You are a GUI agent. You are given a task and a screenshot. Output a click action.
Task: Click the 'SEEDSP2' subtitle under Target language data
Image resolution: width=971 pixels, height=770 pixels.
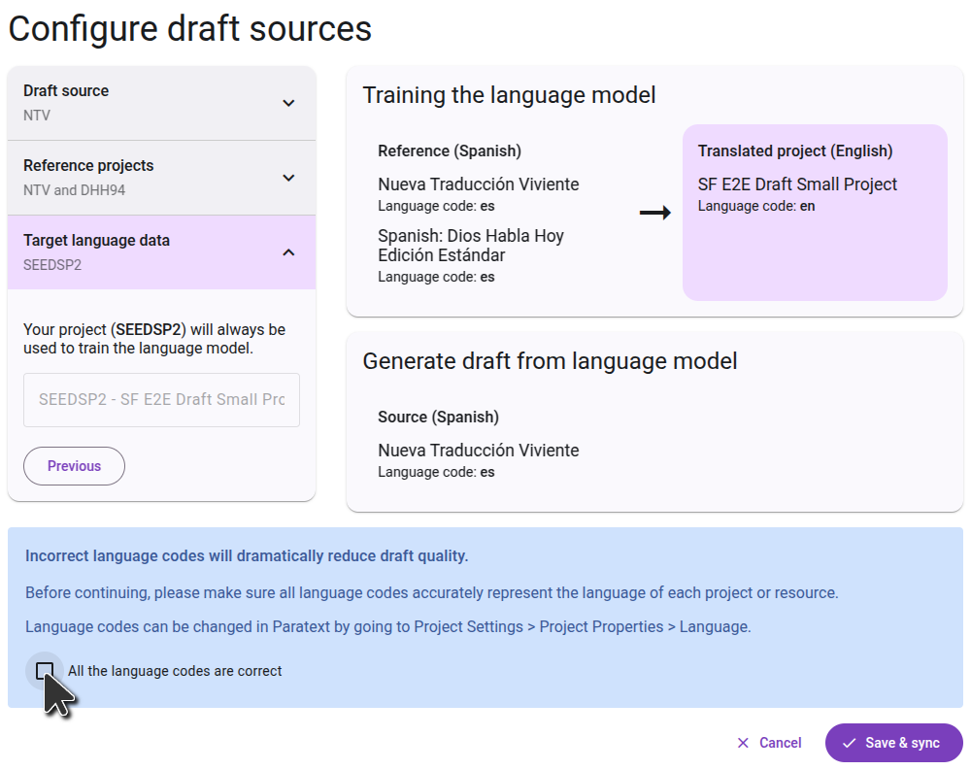click(52, 265)
